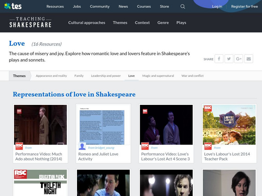Image resolution: width=262 pixels, height=196 pixels.
Task: Switch to Leadership and power theme
Action: (x=106, y=76)
